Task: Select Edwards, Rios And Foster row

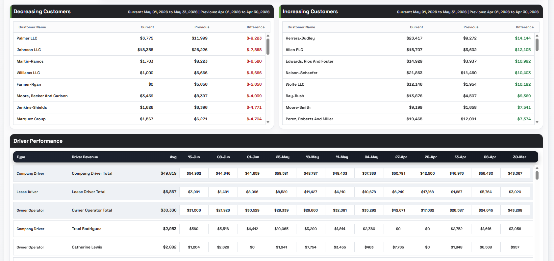Action: [x=409, y=61]
